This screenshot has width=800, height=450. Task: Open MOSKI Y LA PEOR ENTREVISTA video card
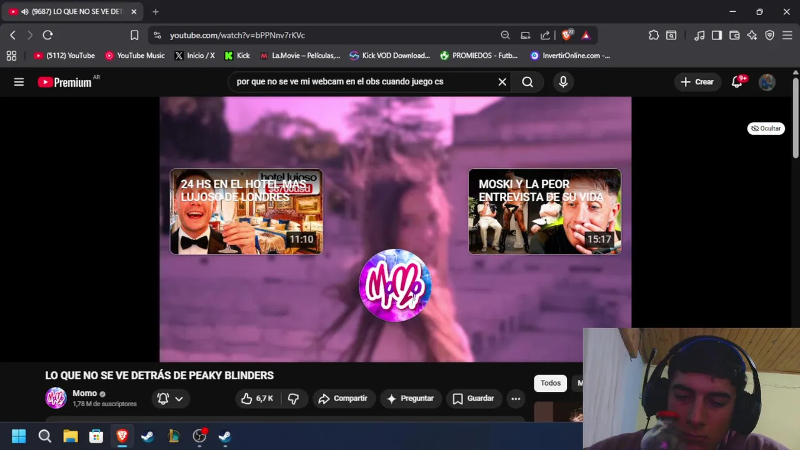[544, 211]
